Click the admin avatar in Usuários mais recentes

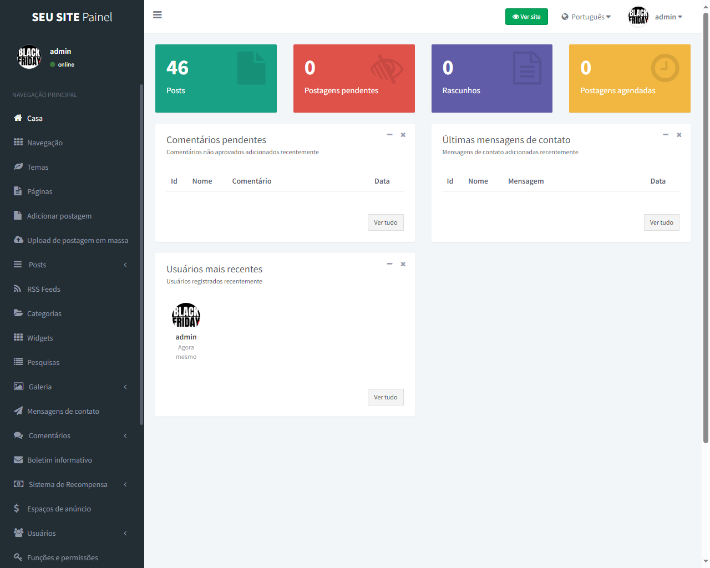pyautogui.click(x=186, y=316)
